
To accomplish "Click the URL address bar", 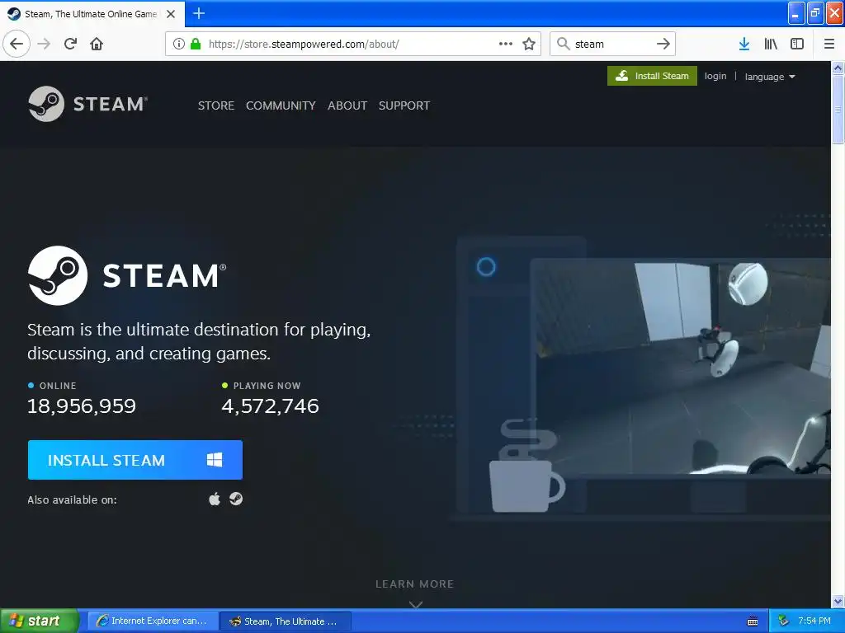I will click(353, 44).
